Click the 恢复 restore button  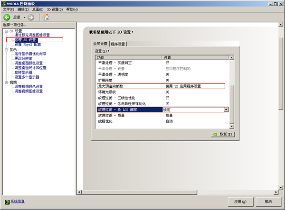point(222,134)
